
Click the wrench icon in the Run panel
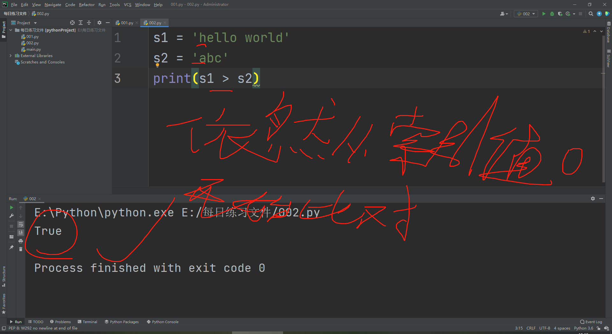(x=11, y=216)
